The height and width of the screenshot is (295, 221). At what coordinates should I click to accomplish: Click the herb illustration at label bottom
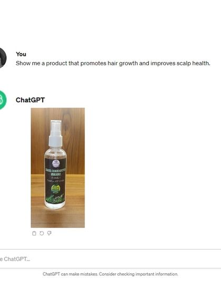tap(55, 199)
